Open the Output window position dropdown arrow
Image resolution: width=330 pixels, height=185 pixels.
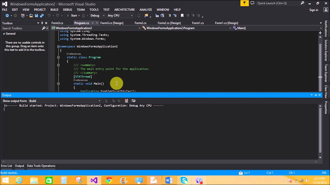tap(312, 95)
